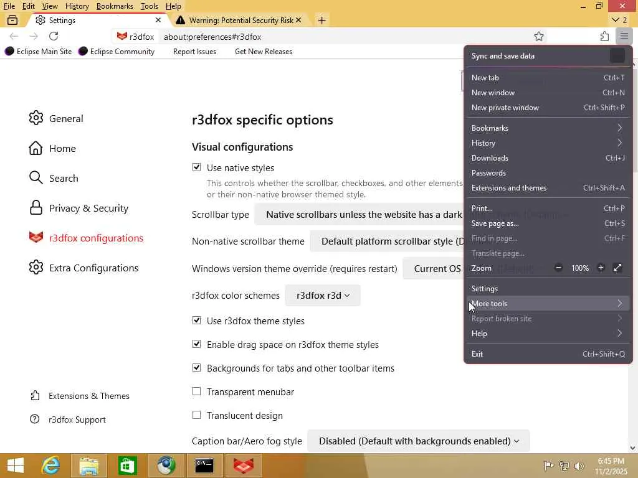Open Get New Releases bookmark

click(264, 51)
